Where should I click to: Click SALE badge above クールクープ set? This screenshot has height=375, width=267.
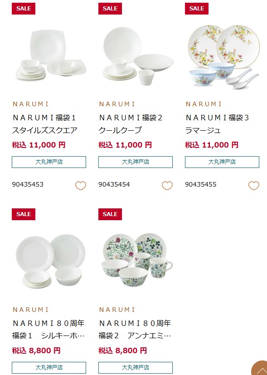(x=110, y=9)
